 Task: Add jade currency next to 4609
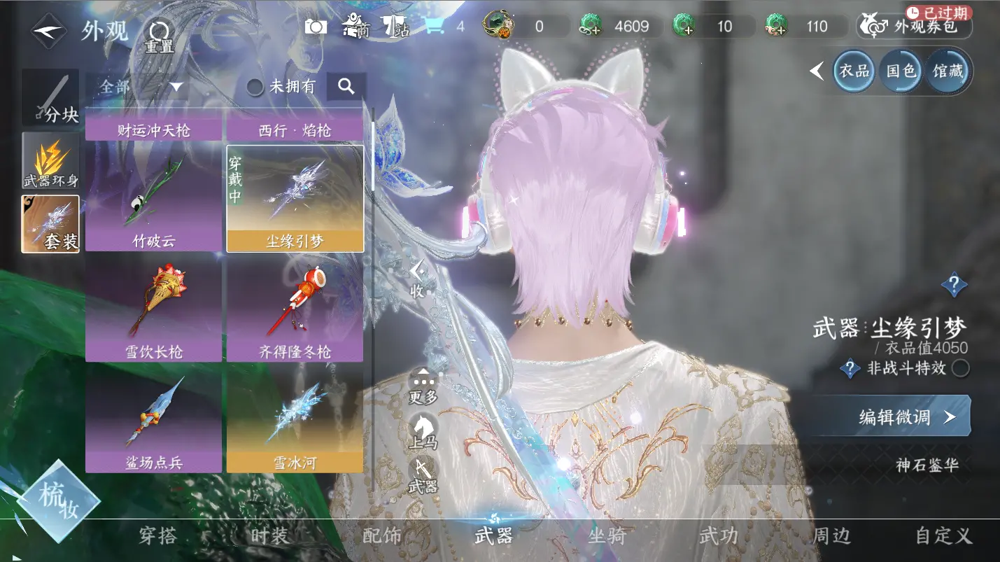coord(591,27)
